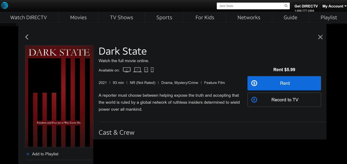The height and width of the screenshot is (164, 347).
Task: Click the Get DIRECTV link
Action: point(306,6)
